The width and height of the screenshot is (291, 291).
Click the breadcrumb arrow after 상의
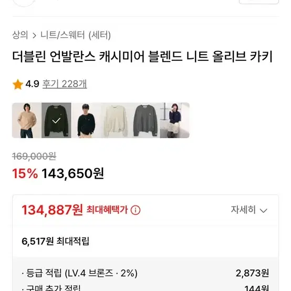tap(34, 35)
